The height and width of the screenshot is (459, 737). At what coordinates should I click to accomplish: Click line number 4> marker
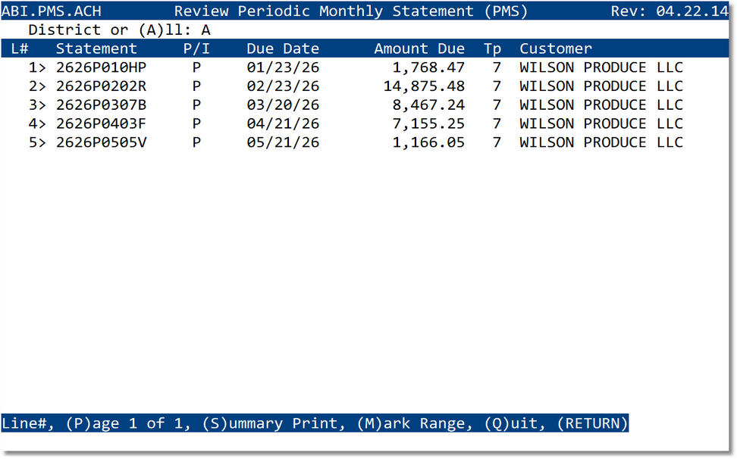tap(38, 124)
